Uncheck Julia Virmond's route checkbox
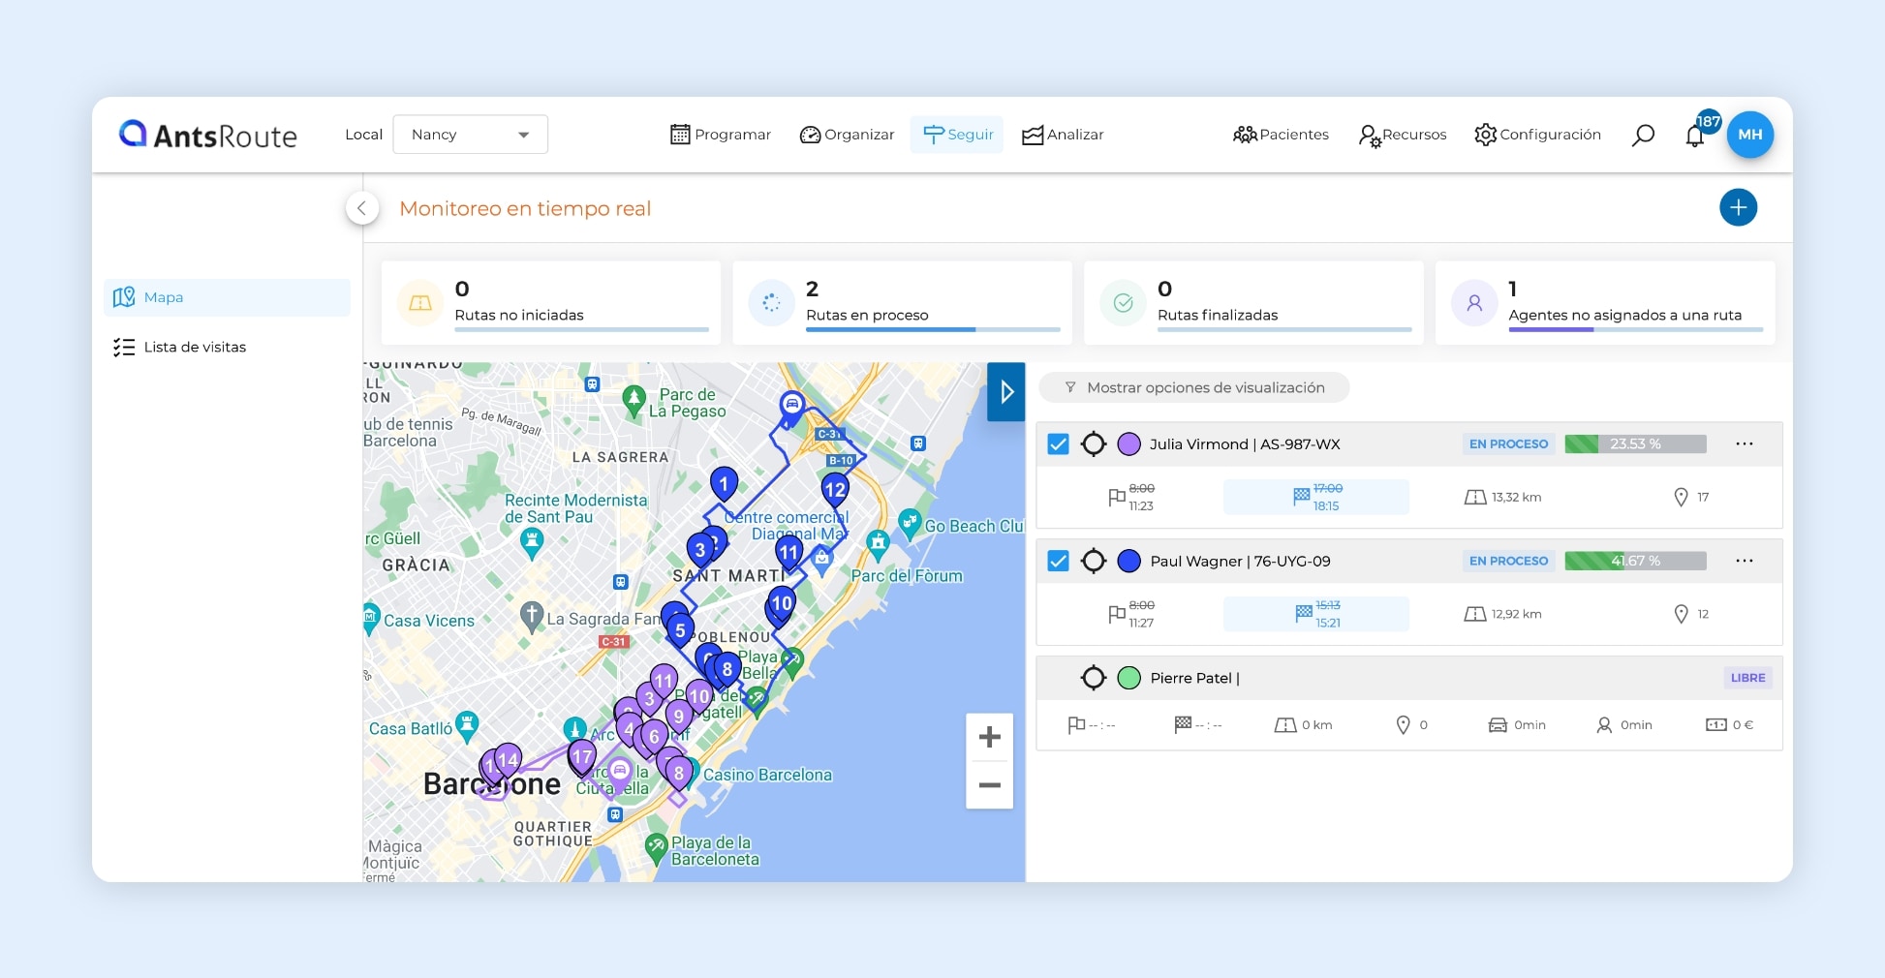This screenshot has width=1885, height=978. tap(1058, 443)
